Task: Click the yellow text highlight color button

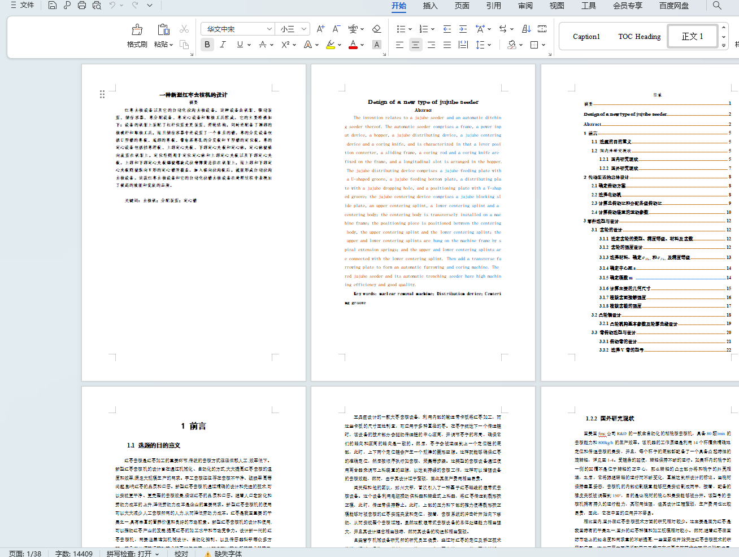Action: pos(331,45)
